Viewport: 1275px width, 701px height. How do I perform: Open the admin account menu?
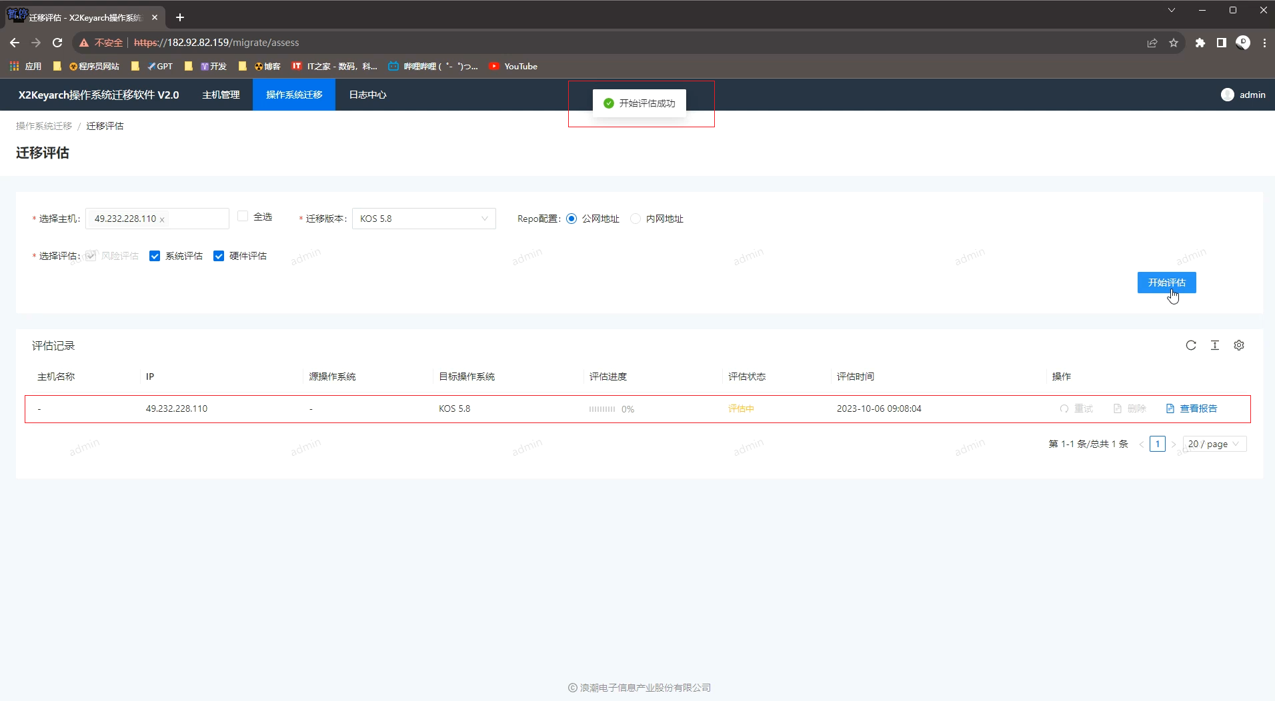click(x=1244, y=95)
